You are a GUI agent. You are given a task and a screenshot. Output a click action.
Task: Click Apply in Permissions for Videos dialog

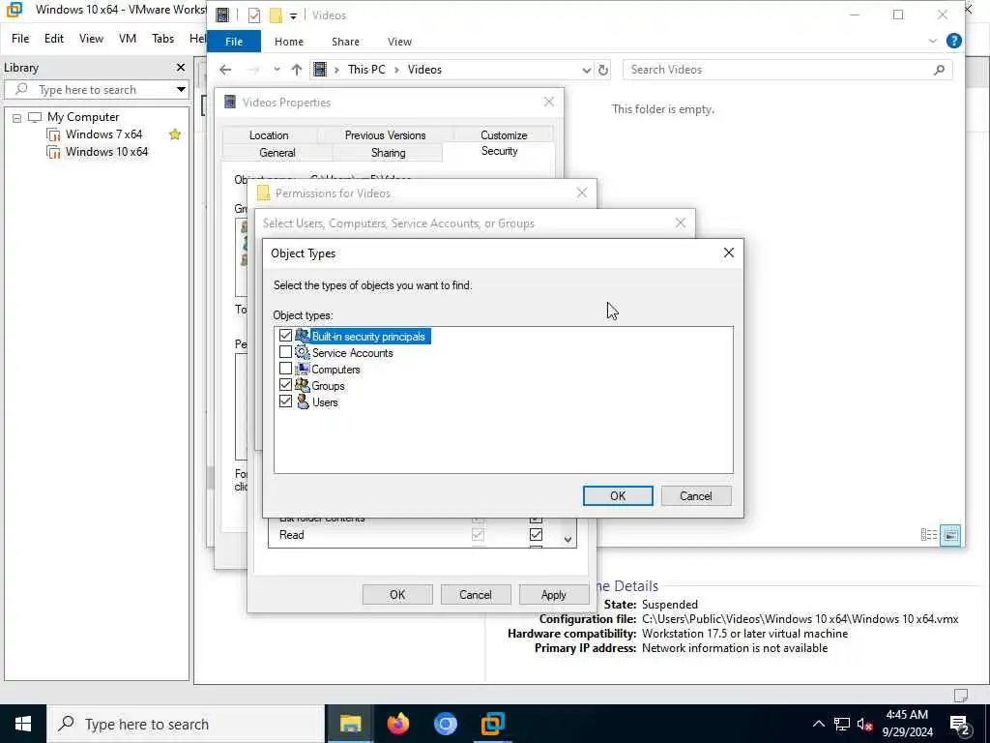[x=554, y=595]
